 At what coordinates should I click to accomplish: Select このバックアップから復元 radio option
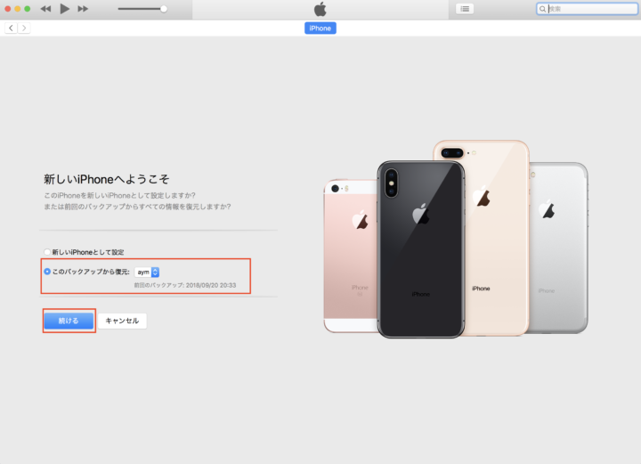point(47,272)
